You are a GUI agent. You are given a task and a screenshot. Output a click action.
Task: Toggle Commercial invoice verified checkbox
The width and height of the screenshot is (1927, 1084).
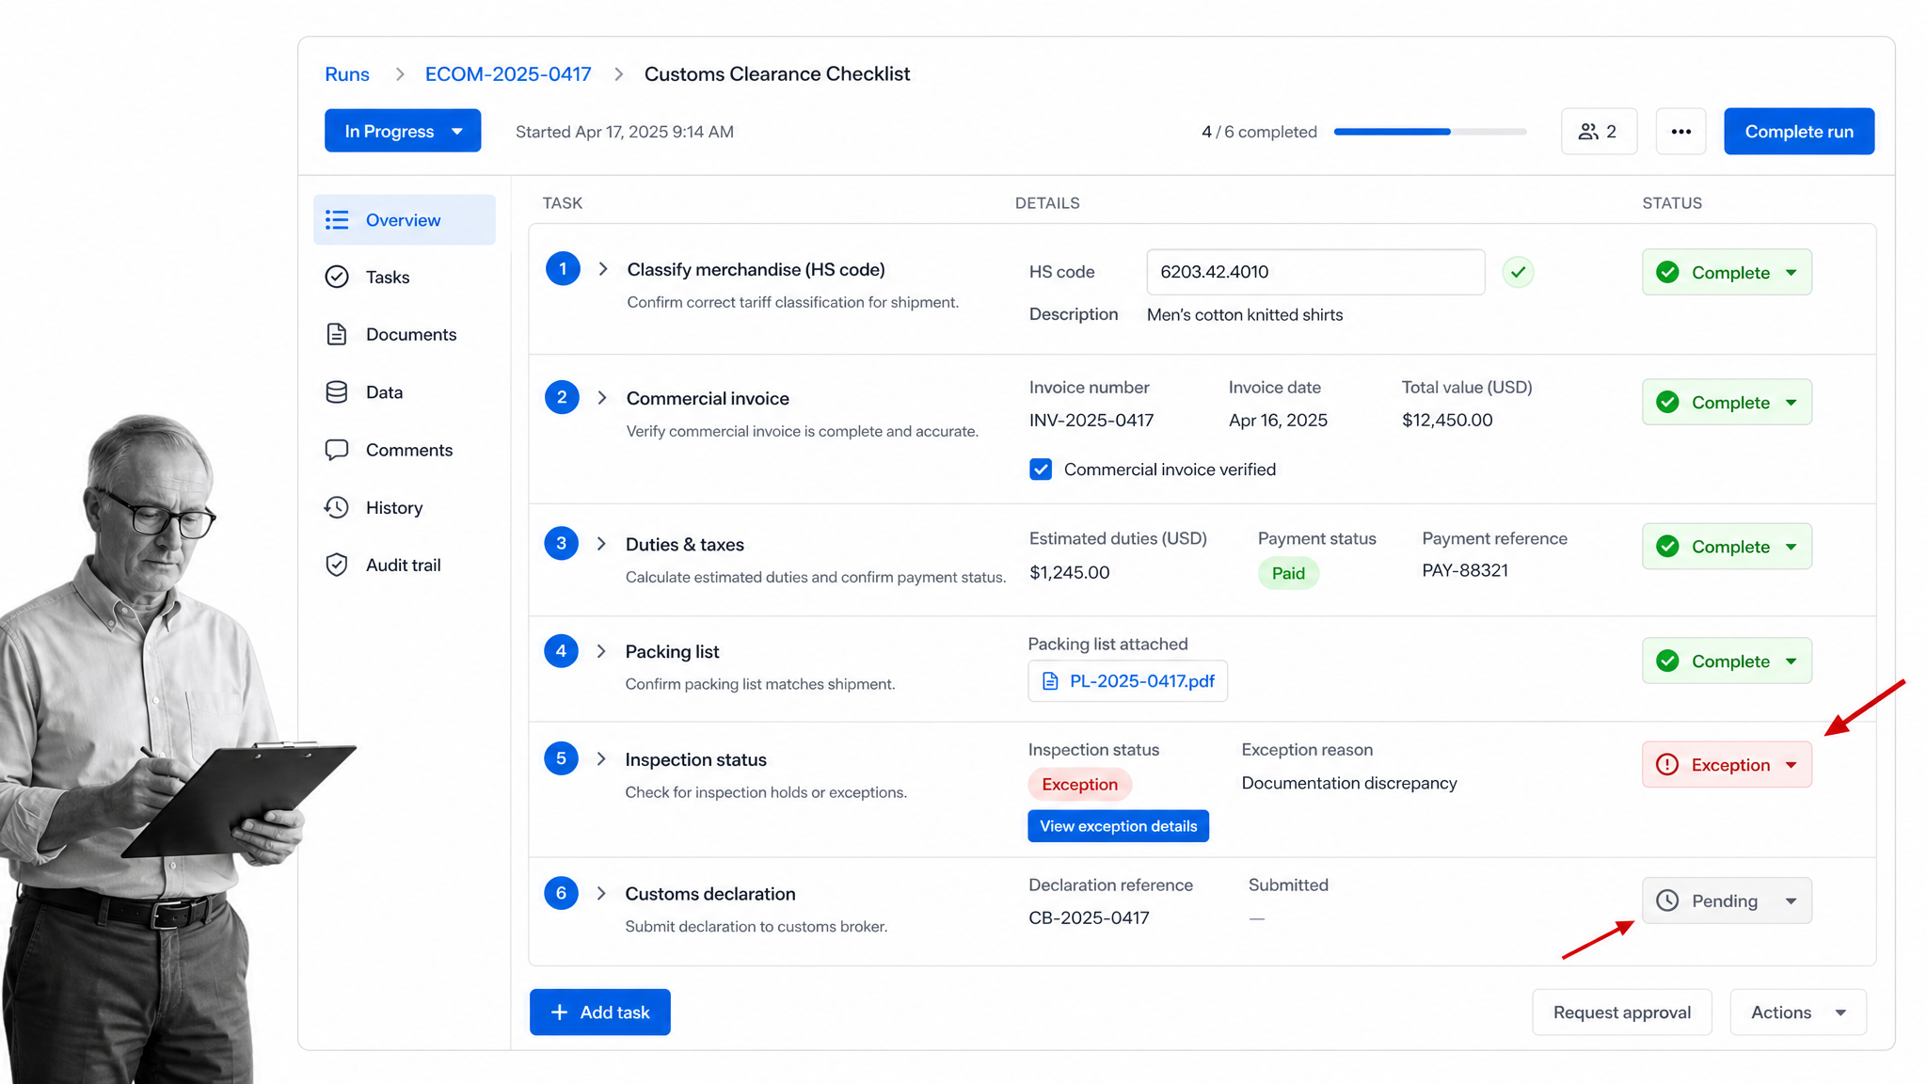(1041, 470)
